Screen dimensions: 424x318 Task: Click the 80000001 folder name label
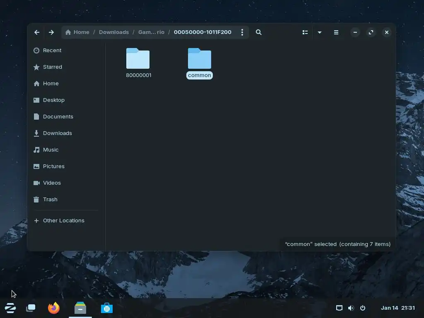(x=139, y=75)
